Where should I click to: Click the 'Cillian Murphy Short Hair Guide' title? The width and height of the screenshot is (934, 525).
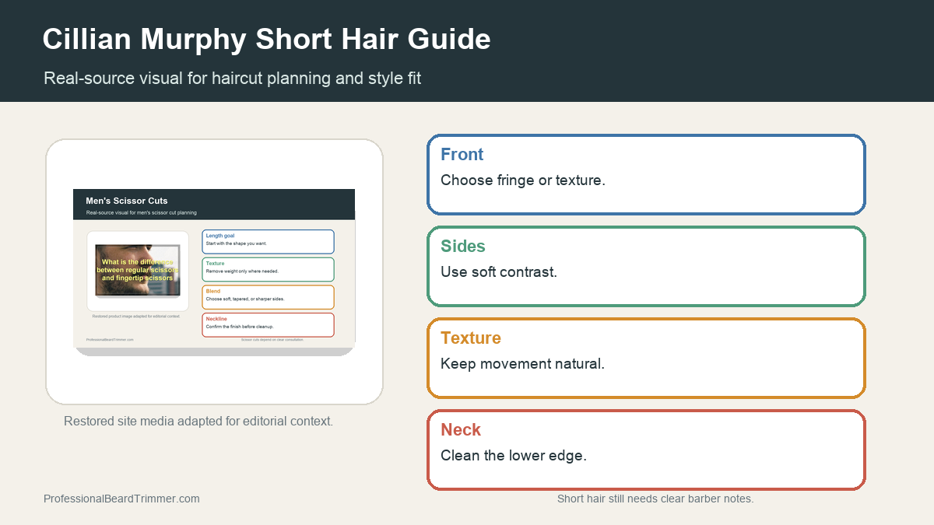click(x=266, y=39)
